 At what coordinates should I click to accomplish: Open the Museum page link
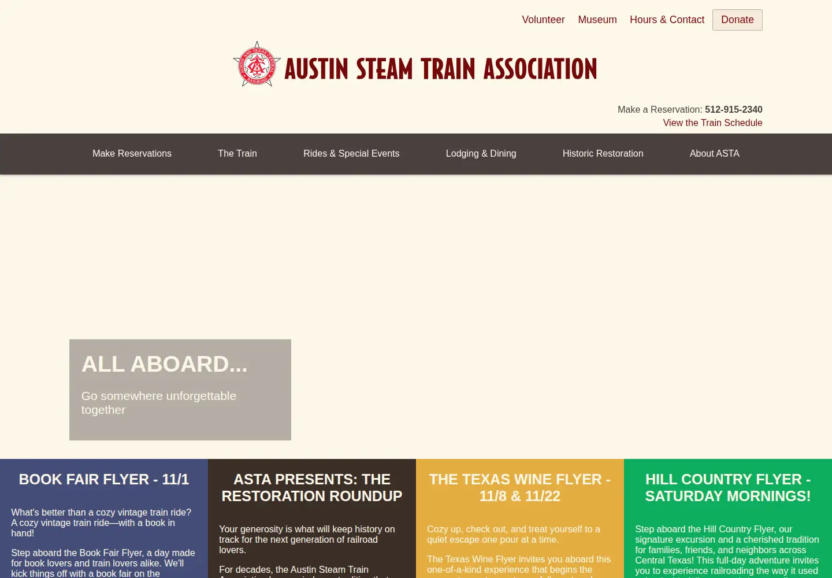tap(597, 20)
